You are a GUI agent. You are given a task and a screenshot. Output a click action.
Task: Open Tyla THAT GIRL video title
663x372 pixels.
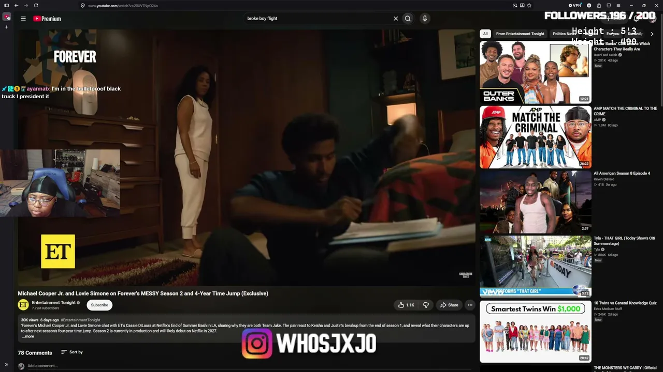point(624,241)
